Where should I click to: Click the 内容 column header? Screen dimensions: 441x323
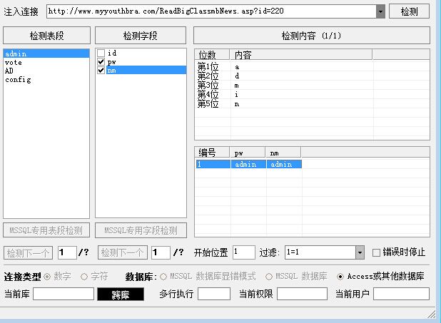[300, 54]
